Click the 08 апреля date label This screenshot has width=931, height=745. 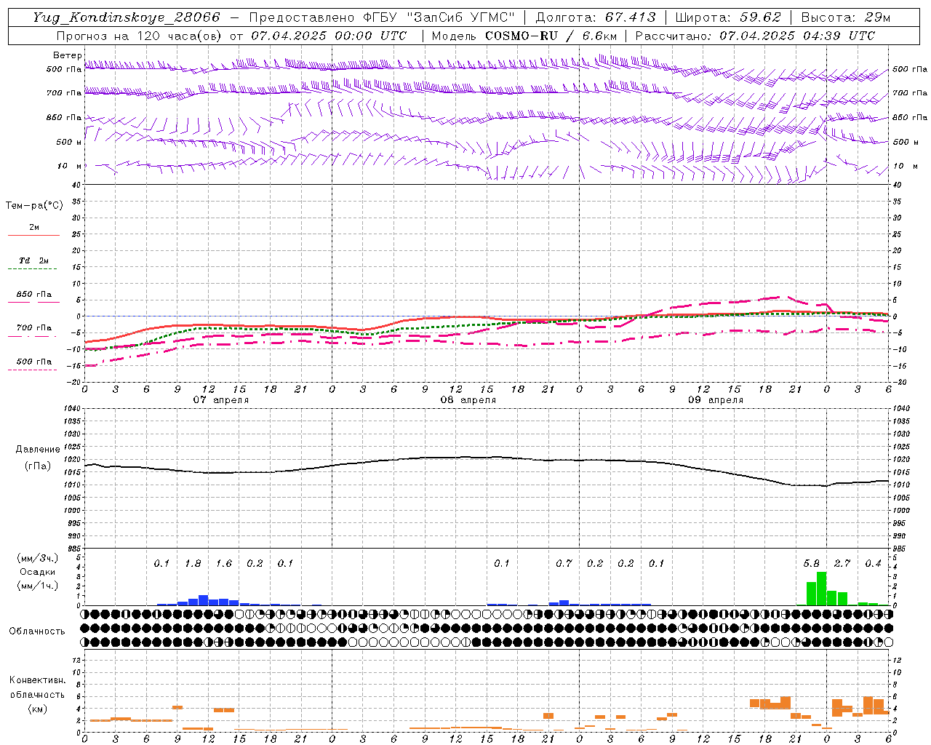468,400
